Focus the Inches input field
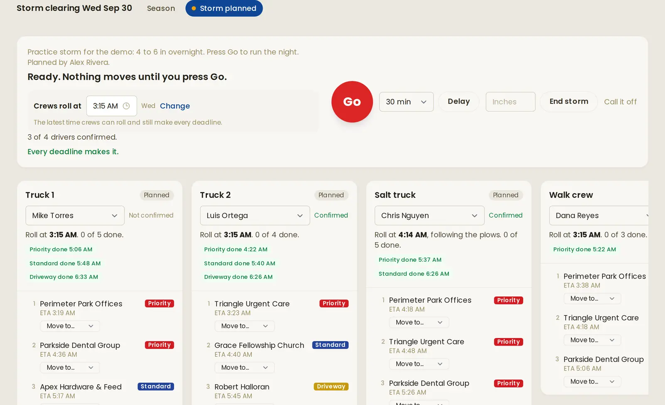This screenshot has width=665, height=405. coord(510,102)
